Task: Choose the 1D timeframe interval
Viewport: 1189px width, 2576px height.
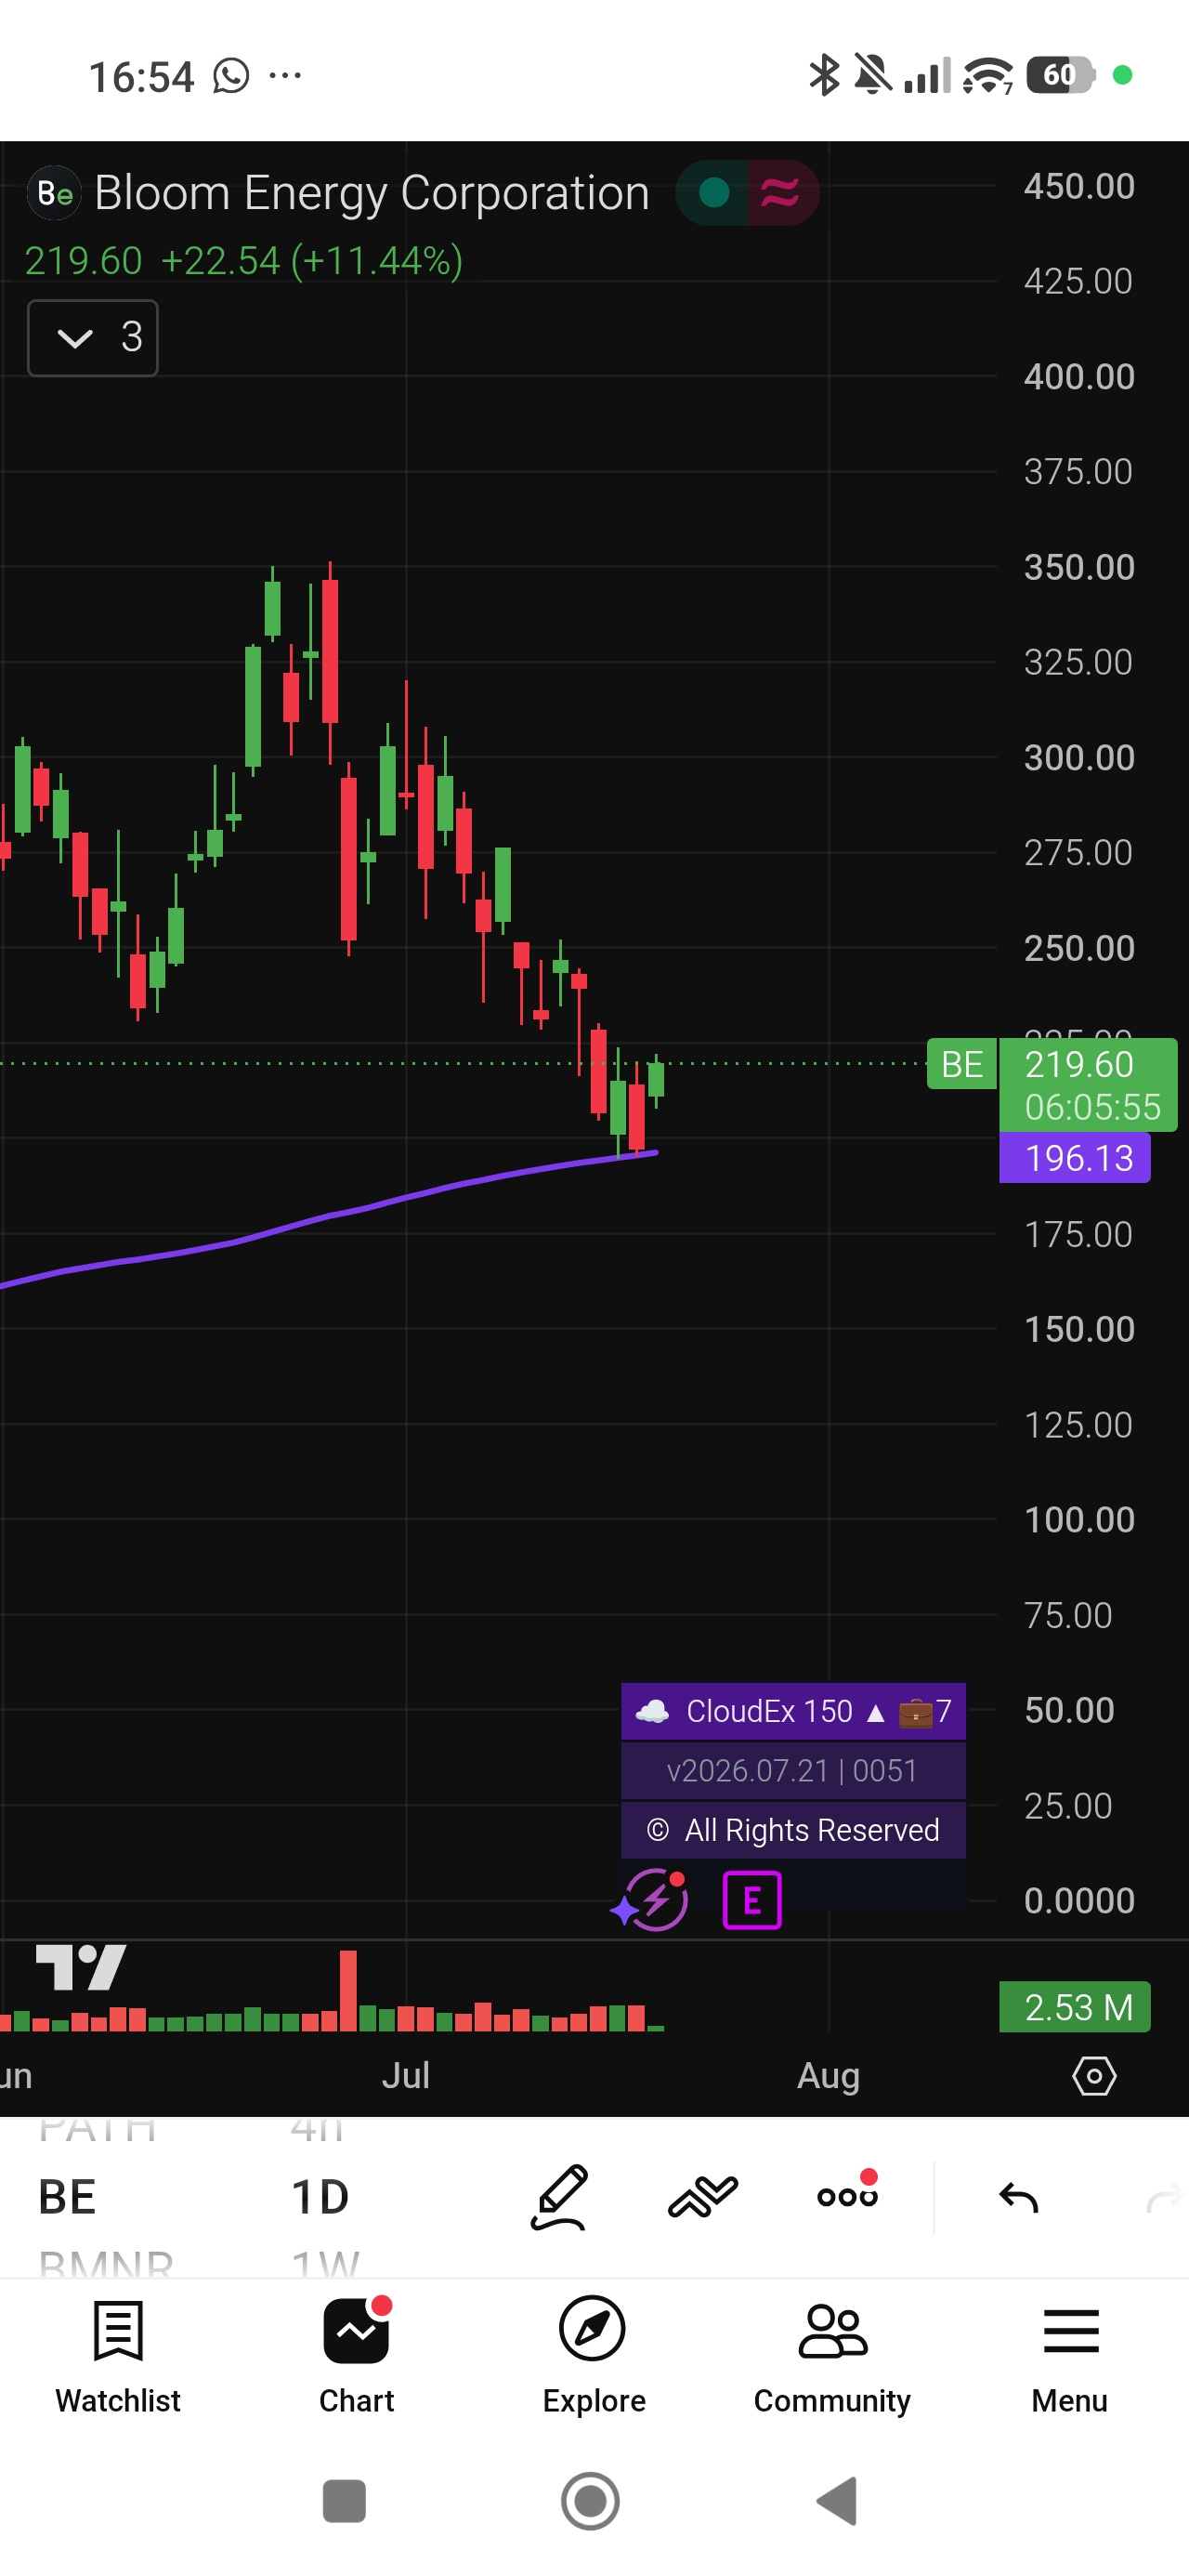Action: [x=320, y=2197]
